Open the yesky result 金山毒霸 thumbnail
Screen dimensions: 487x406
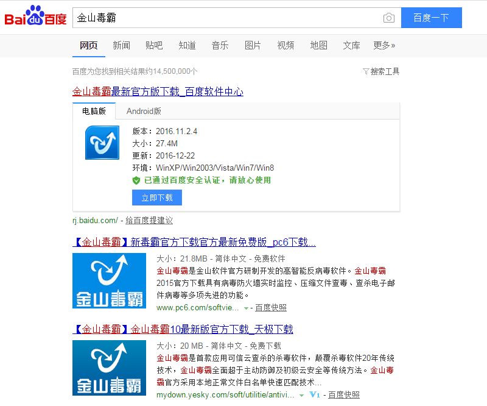pyautogui.click(x=109, y=368)
